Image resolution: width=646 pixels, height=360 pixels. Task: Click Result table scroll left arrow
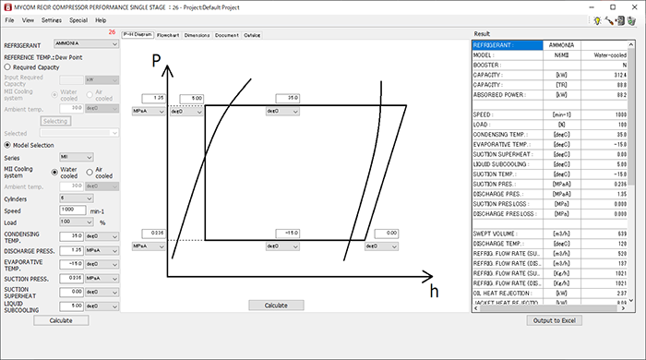tap(476, 308)
